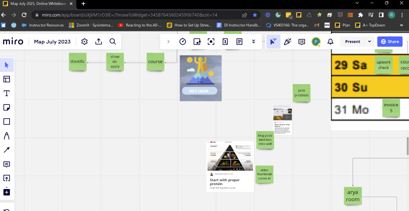409x211 pixels.
Task: Toggle the cursor tracking arrow icon
Action: tap(273, 41)
